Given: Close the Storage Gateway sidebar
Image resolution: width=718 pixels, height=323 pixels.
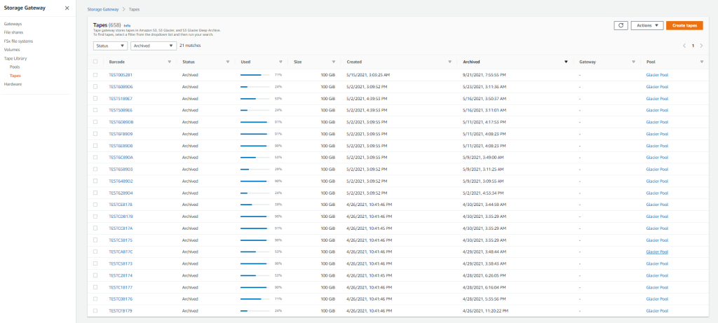Looking at the screenshot, I should (67, 8).
